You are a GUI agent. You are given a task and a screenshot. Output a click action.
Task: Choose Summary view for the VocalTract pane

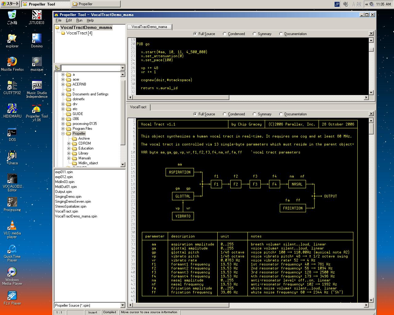point(255,114)
